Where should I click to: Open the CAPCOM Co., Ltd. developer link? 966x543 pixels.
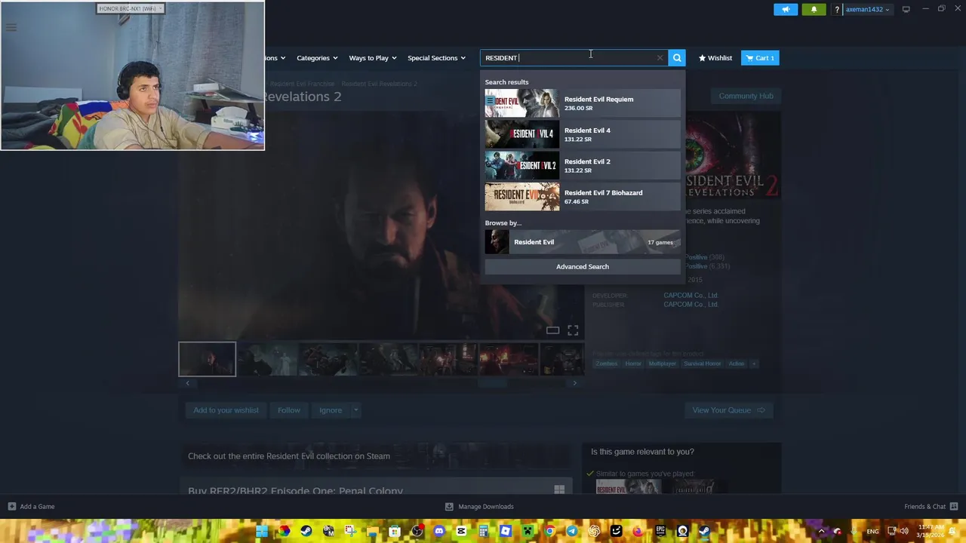tap(691, 295)
